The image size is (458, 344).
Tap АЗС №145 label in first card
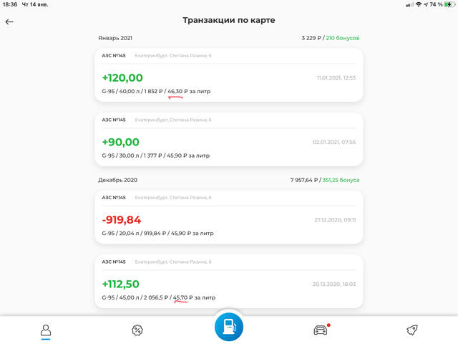[x=114, y=56]
